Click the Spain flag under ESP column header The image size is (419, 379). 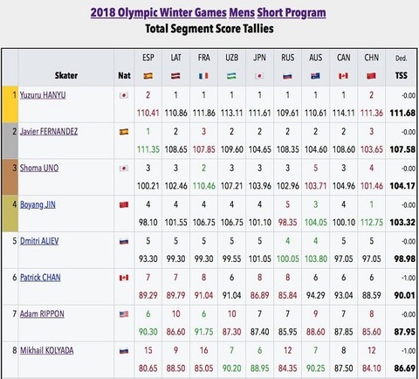click(148, 76)
